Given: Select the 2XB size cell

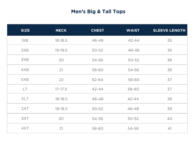Looking at the screenshot, I should coord(25,50).
